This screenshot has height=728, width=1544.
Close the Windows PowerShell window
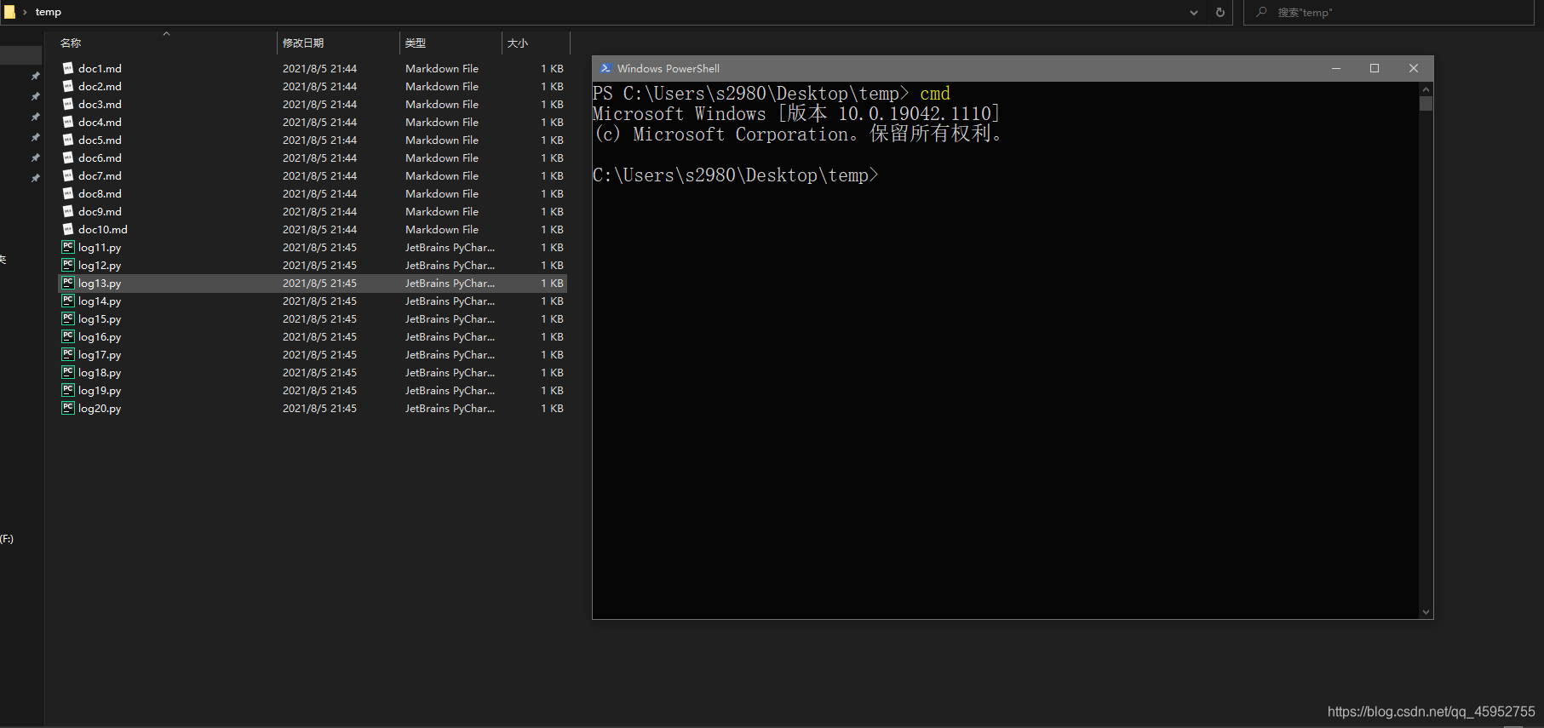1414,68
